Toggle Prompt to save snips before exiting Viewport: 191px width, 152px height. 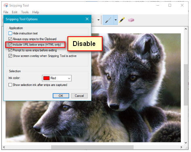click(x=10, y=50)
